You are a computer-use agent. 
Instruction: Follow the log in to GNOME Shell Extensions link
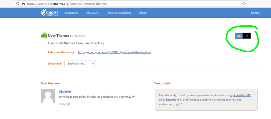240,95
